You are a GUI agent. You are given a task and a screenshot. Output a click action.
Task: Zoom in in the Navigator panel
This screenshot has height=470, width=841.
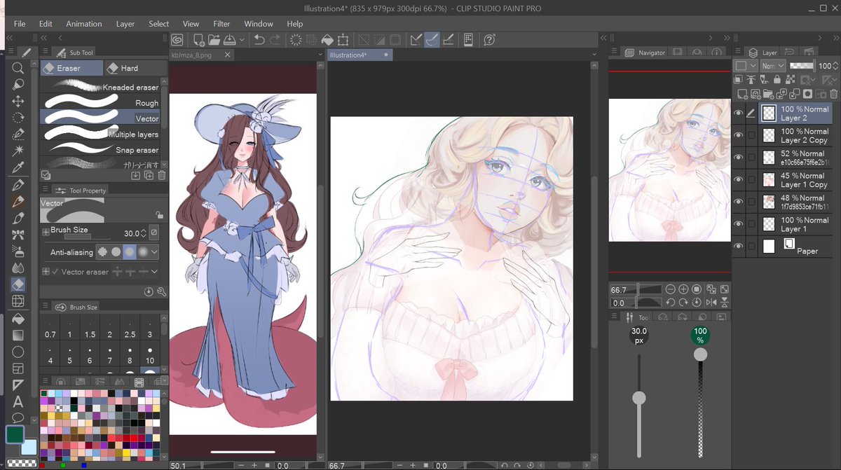(x=683, y=289)
